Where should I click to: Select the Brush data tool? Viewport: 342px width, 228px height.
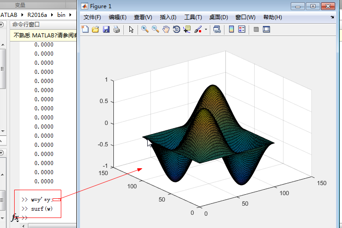(x=198, y=29)
